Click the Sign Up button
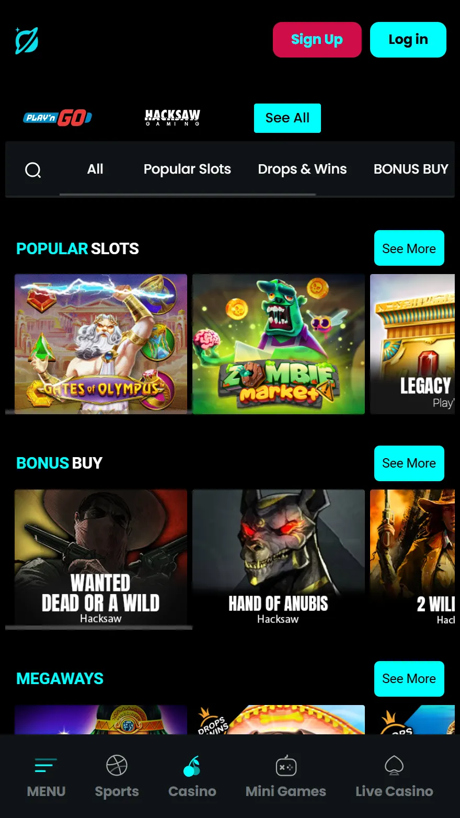Screen dimensions: 460x818 [x=317, y=40]
